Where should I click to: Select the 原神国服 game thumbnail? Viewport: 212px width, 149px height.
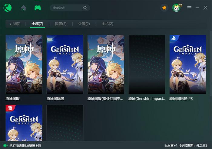pos(24,64)
